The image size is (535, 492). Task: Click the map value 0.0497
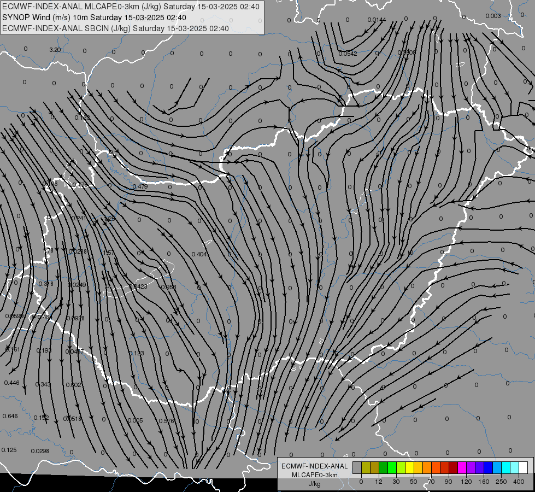coord(74,352)
